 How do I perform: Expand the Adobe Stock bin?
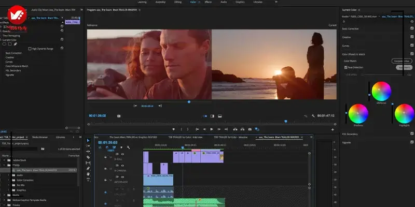(x=4, y=160)
